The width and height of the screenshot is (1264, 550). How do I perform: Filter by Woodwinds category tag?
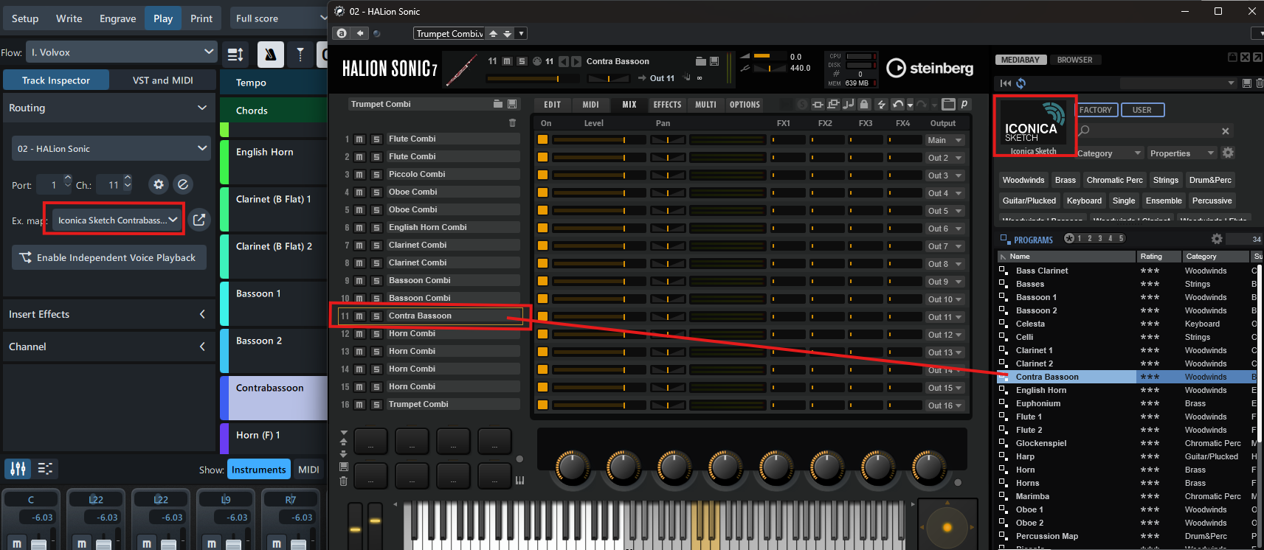(x=1023, y=180)
